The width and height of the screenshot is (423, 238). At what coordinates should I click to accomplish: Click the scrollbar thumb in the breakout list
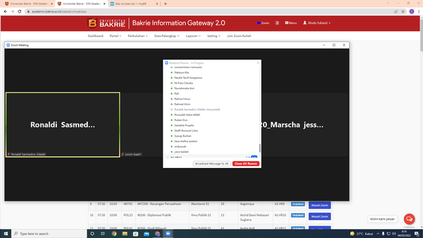click(260, 148)
